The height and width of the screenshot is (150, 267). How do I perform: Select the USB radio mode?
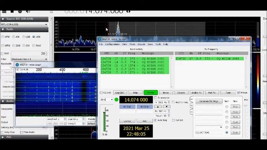(x=33, y=37)
